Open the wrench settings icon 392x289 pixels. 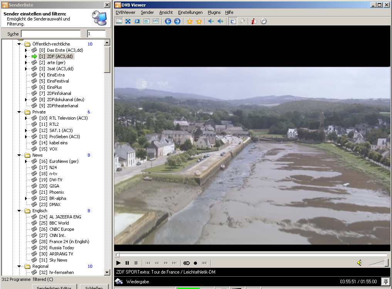(242, 21)
